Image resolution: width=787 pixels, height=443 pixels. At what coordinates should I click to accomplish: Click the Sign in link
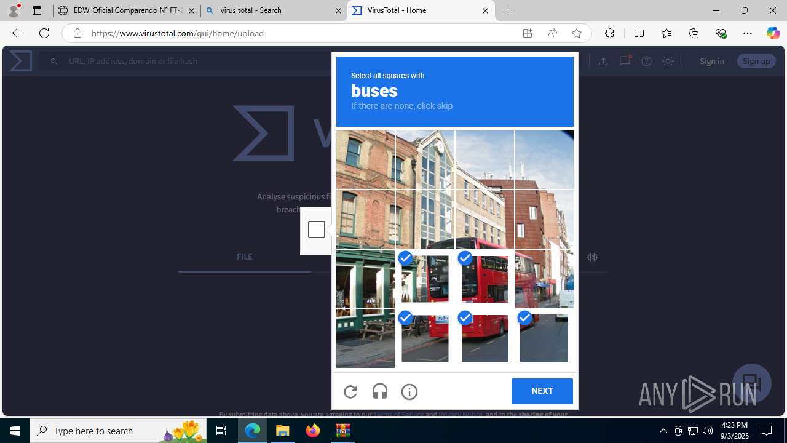(x=711, y=61)
